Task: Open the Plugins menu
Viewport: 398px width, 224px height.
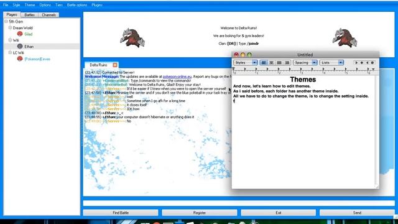Action: coord(97,5)
